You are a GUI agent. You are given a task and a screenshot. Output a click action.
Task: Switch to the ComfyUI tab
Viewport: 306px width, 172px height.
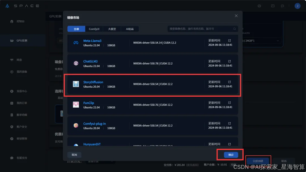(94, 29)
